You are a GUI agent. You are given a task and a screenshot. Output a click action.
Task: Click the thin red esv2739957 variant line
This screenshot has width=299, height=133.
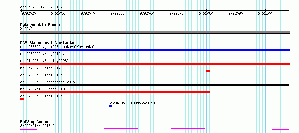[155, 57]
